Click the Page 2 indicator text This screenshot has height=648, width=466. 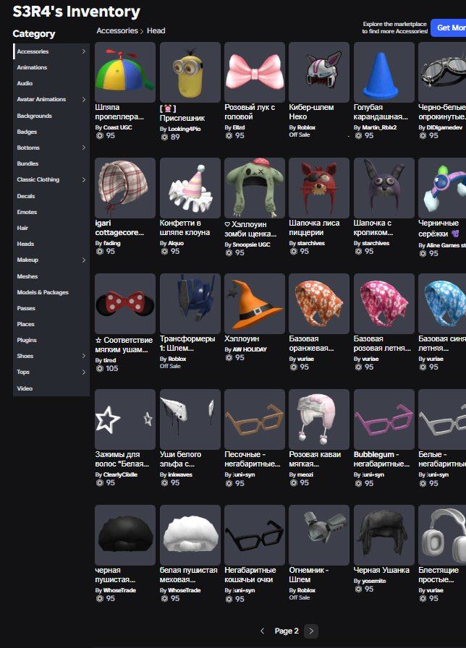coord(286,631)
